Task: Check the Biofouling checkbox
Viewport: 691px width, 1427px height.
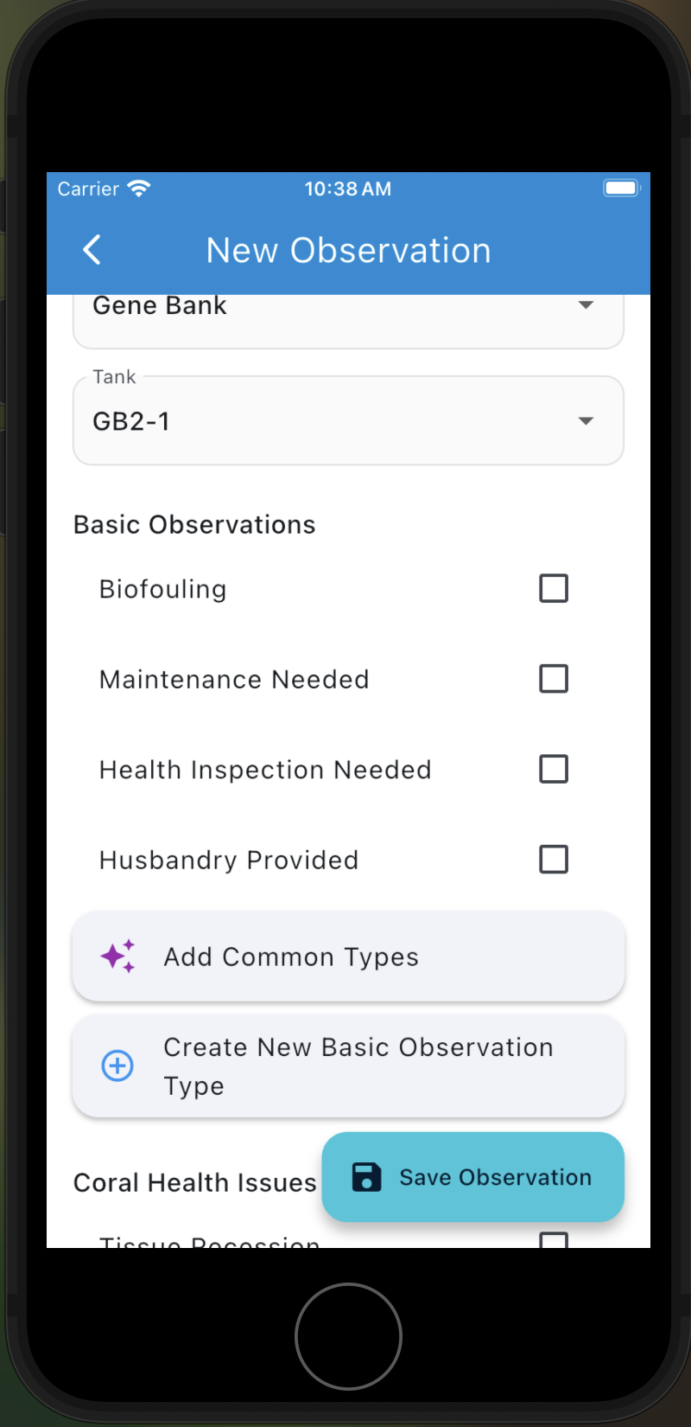Action: coord(554,588)
